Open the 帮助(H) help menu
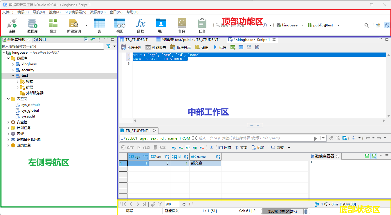This screenshot has width=391, height=215. point(132,12)
